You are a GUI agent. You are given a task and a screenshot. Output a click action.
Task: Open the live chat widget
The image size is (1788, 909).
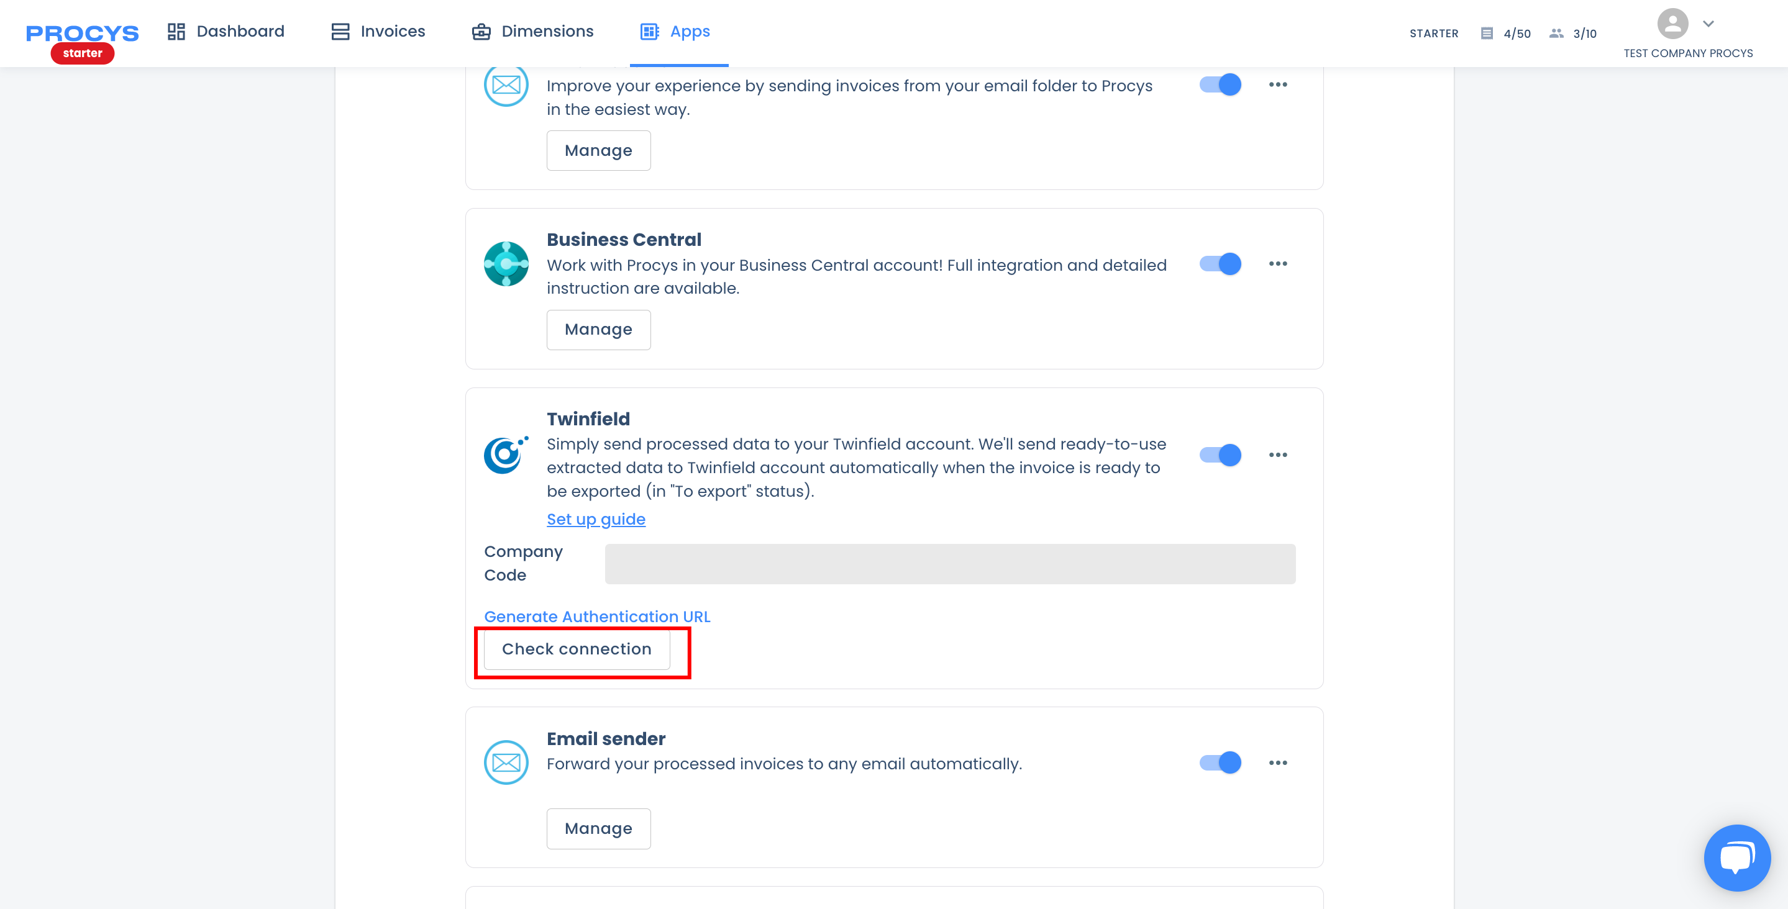coord(1736,857)
